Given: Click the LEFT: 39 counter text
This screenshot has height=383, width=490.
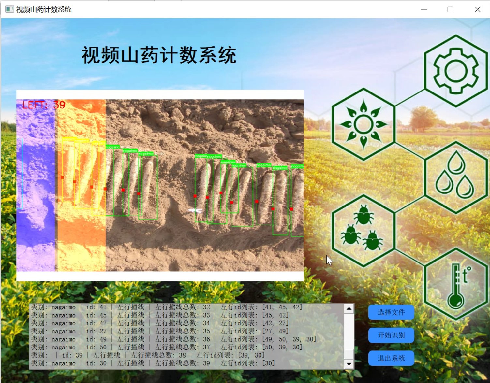Looking at the screenshot, I should [x=44, y=105].
